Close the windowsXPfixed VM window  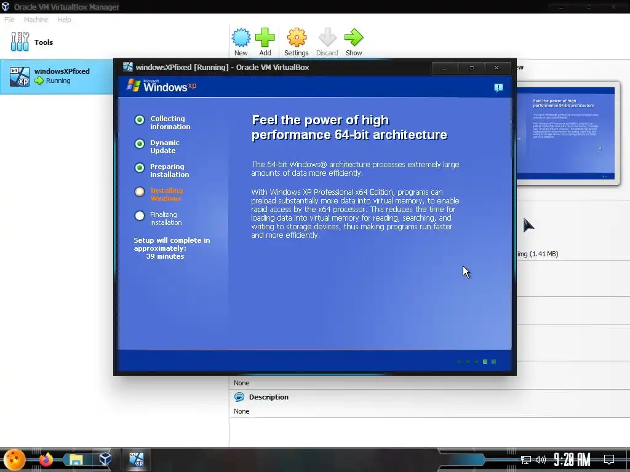(x=496, y=68)
